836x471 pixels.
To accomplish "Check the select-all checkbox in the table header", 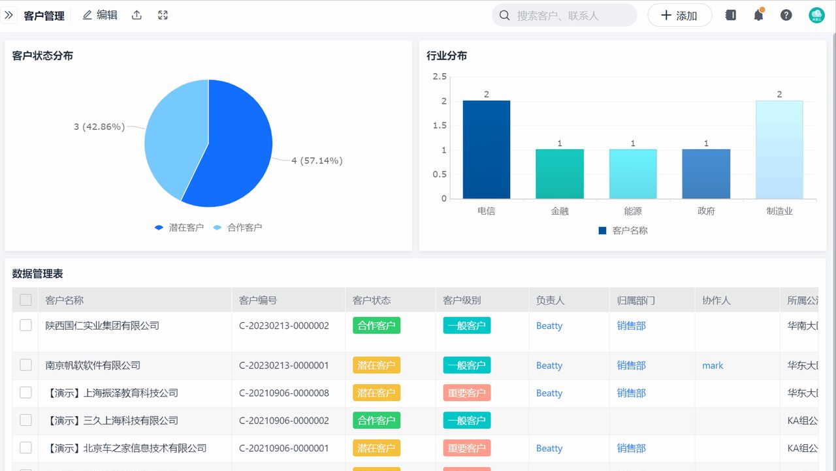I will pos(25,299).
